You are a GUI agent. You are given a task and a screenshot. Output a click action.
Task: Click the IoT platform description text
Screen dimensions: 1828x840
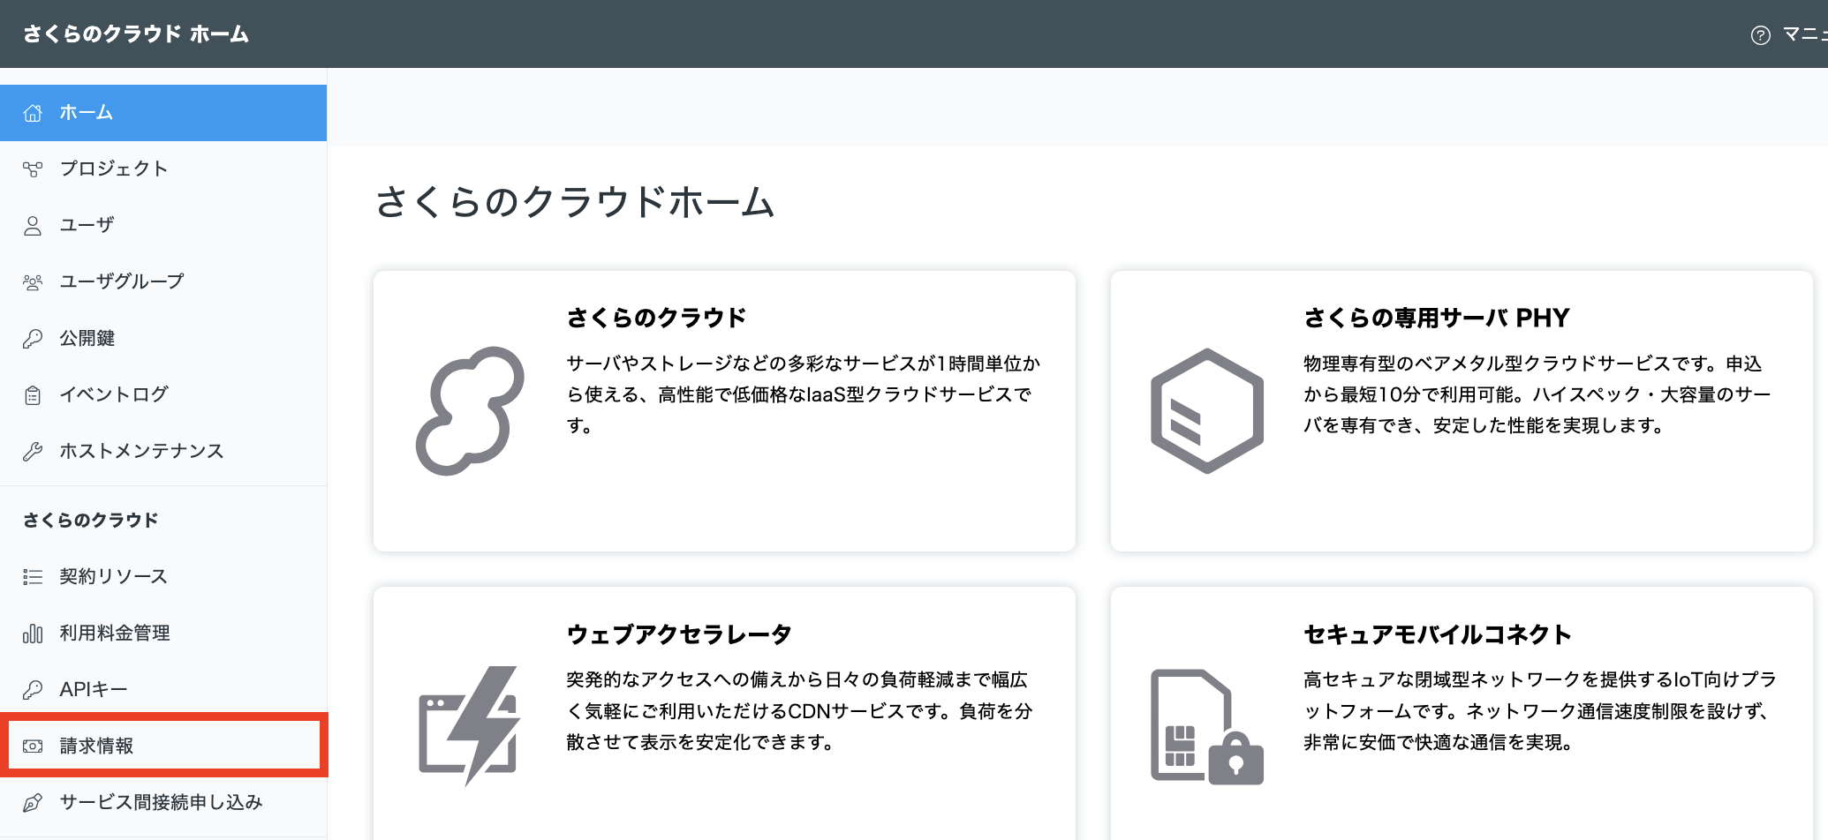[1540, 711]
